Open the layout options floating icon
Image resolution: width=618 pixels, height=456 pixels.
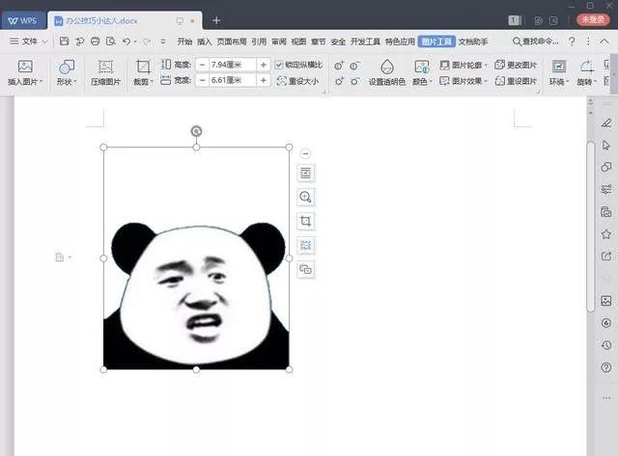pos(306,173)
